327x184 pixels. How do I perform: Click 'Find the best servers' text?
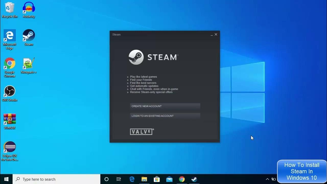pos(143,83)
